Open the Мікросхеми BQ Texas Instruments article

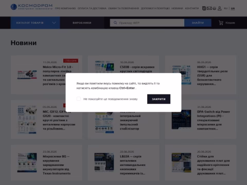[57, 165]
